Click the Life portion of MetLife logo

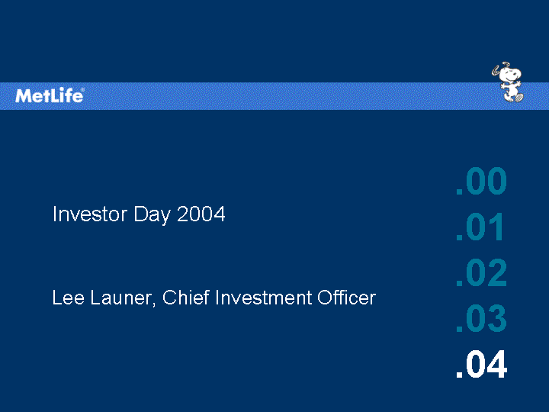(x=66, y=95)
